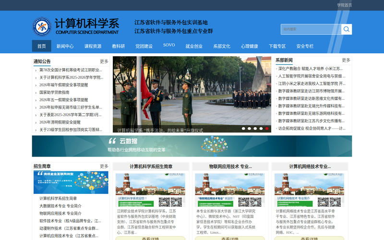Click the 传统企业互联网转型 sidebar banner image
This screenshot has height=240, width=384.
pyautogui.click(x=71, y=182)
